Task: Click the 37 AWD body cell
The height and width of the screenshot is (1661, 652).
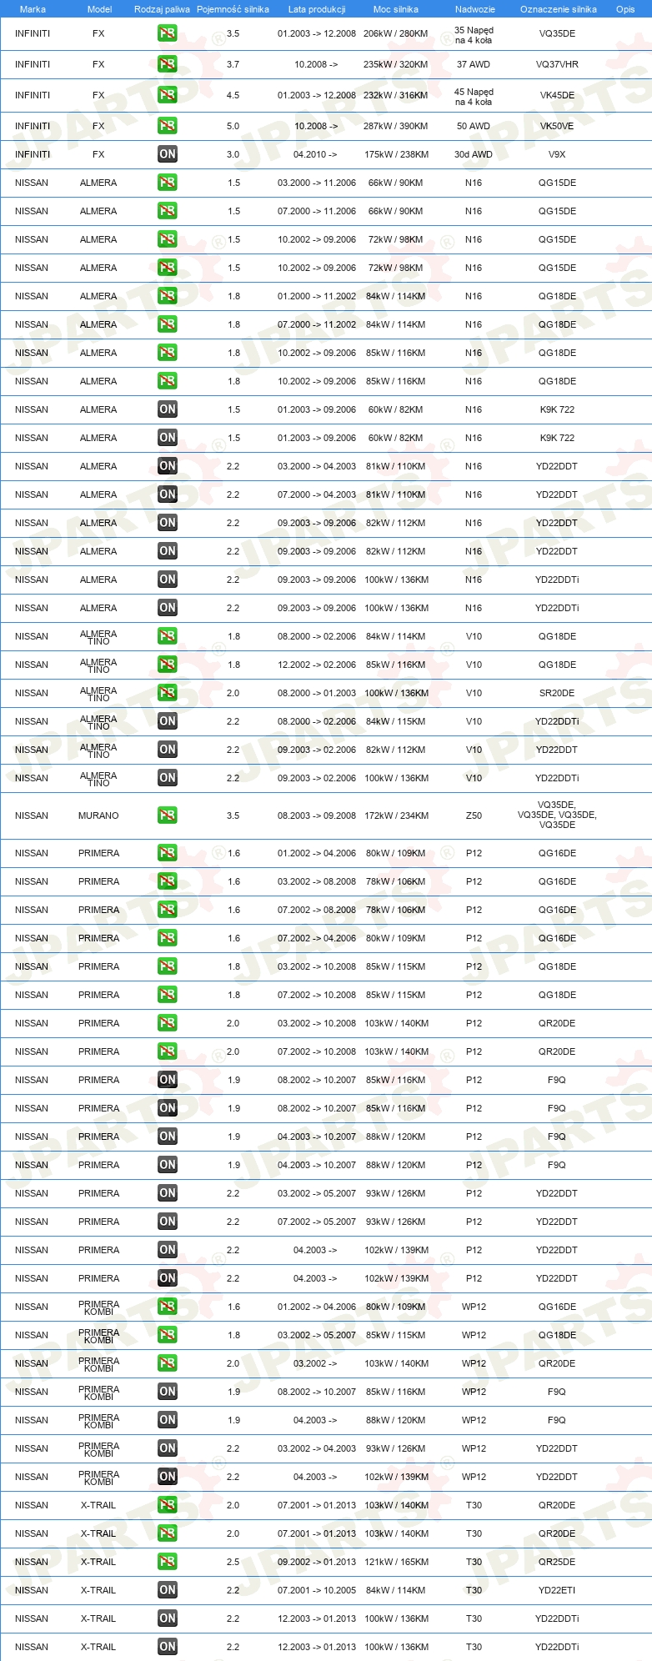Action: 474,64
